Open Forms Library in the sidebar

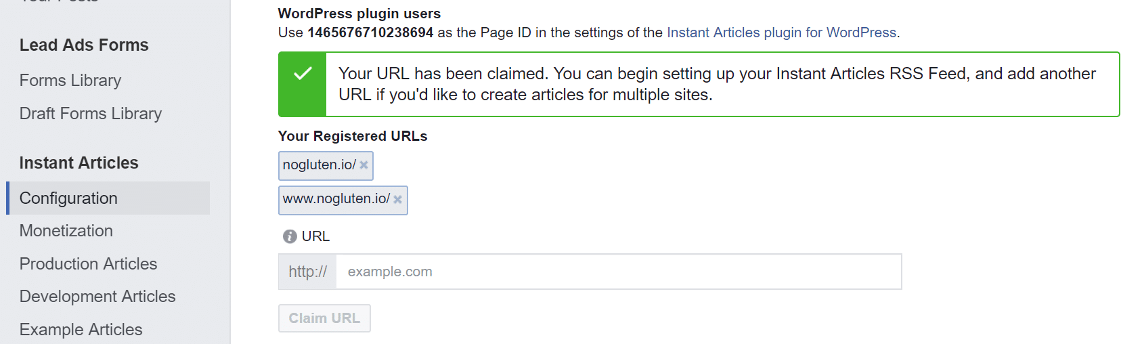70,81
